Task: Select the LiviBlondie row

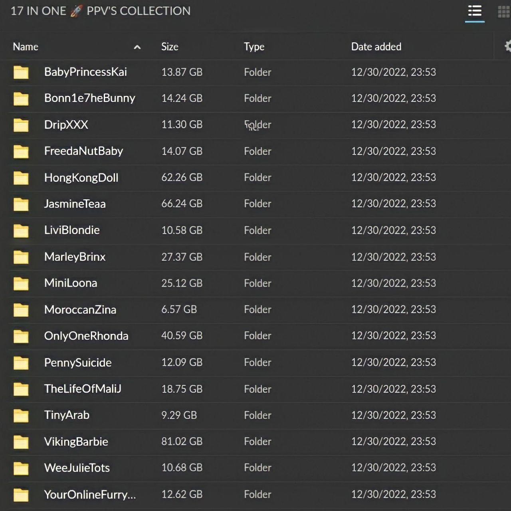Action: [255, 230]
